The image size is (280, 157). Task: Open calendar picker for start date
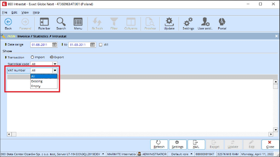[x=55, y=45]
